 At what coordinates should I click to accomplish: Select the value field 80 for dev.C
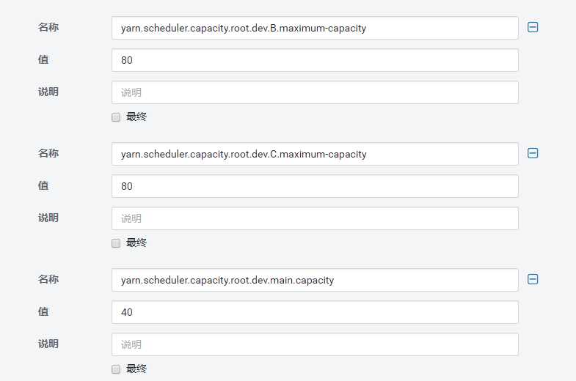pos(315,186)
